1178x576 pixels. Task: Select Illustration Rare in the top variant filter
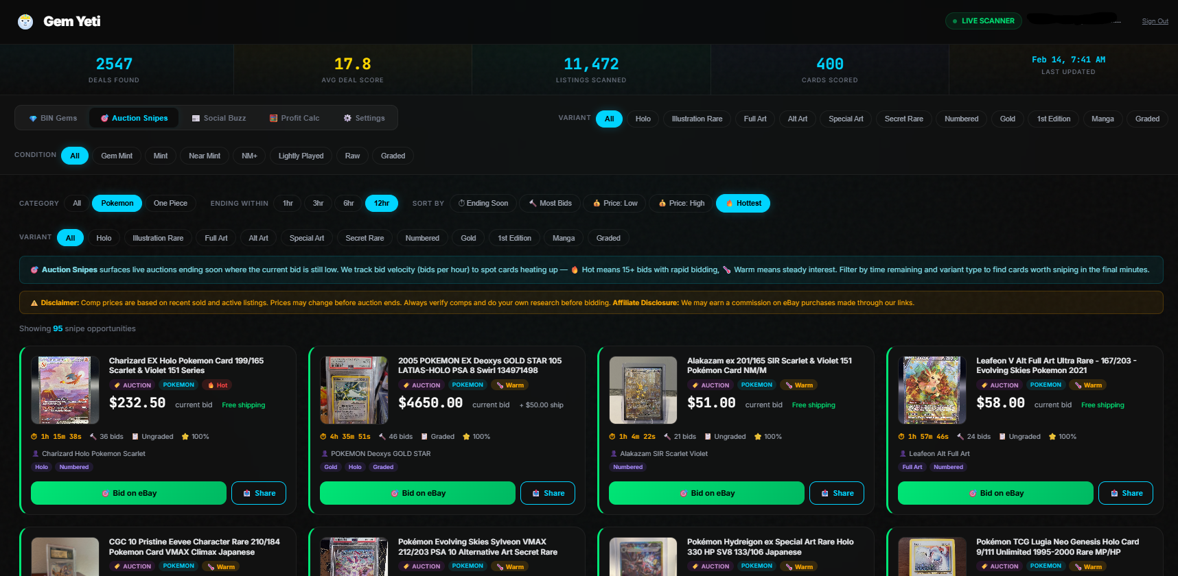click(x=697, y=119)
